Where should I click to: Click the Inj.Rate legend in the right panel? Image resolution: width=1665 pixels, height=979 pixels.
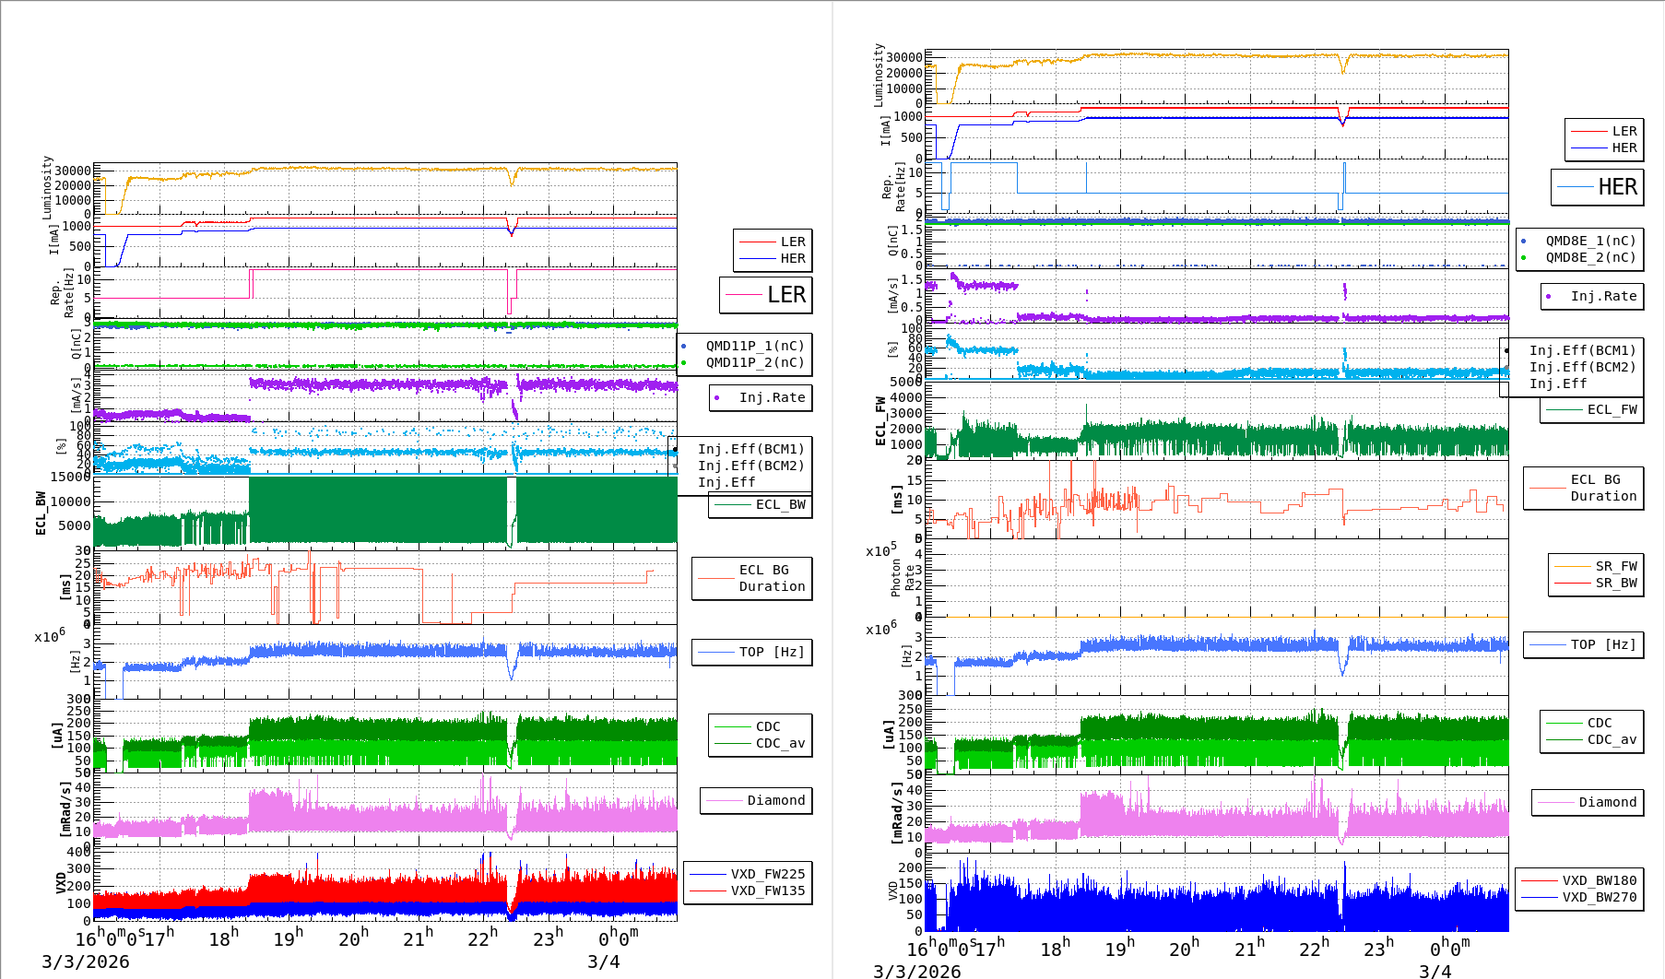[1603, 296]
